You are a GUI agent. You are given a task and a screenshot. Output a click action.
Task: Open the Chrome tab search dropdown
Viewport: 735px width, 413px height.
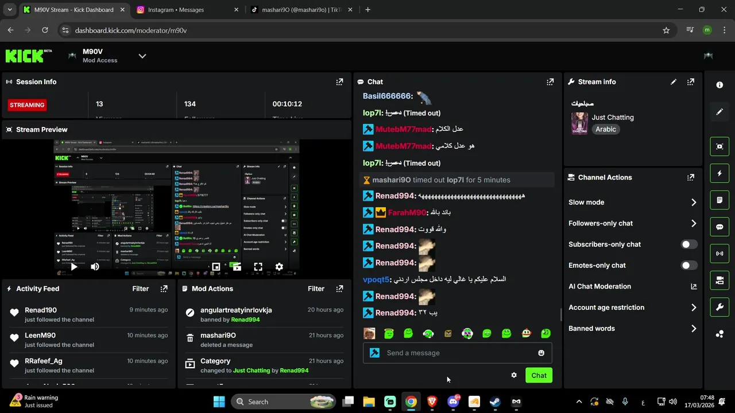(9, 10)
